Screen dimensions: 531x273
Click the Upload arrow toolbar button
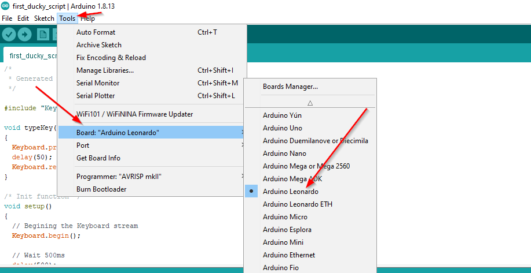pos(24,35)
